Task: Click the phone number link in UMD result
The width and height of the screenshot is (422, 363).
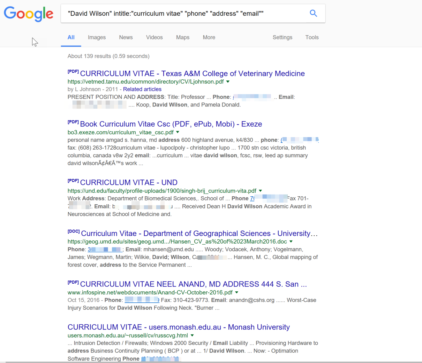Action: tap(105, 250)
